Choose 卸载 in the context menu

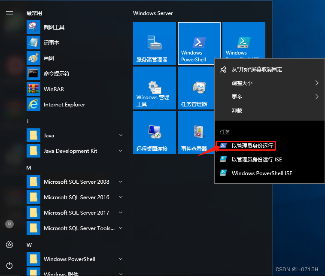[x=270, y=110]
